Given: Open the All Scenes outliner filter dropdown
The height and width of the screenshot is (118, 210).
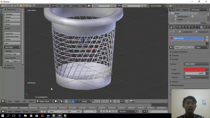Looking at the screenshot, I should click(199, 10).
